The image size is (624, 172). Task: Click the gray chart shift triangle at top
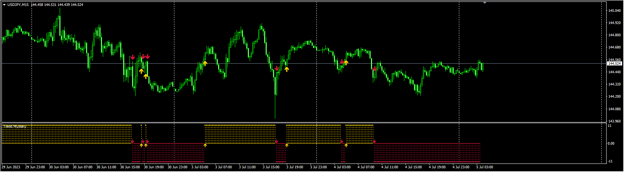[485, 2]
